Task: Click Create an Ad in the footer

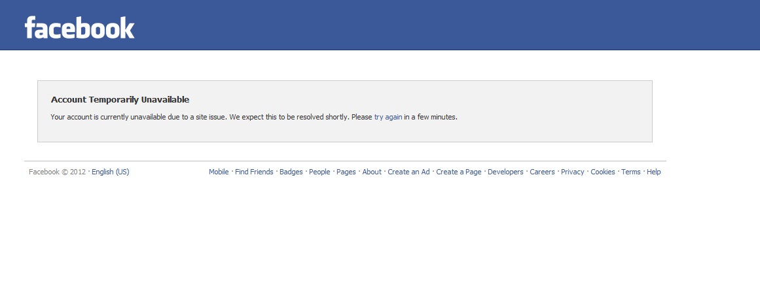Action: [408, 172]
